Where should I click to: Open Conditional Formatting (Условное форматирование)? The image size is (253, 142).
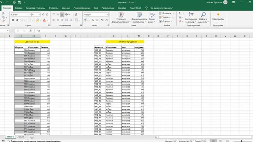tap(121, 17)
